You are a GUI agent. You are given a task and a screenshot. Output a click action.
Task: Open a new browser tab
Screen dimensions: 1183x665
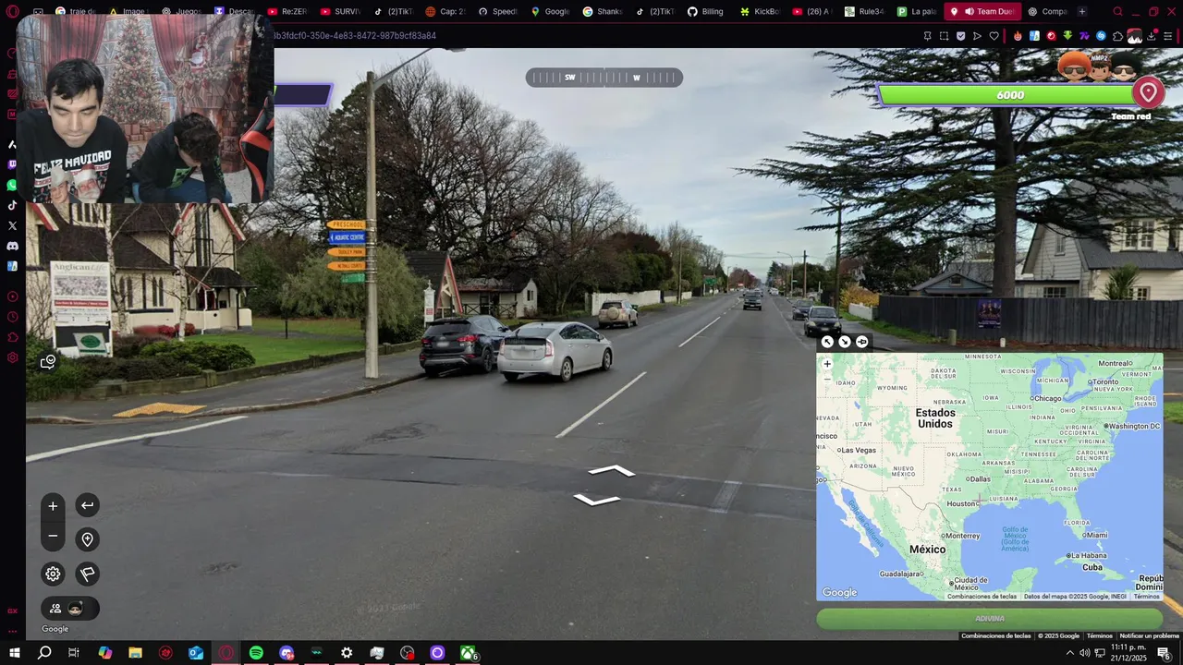1082,11
